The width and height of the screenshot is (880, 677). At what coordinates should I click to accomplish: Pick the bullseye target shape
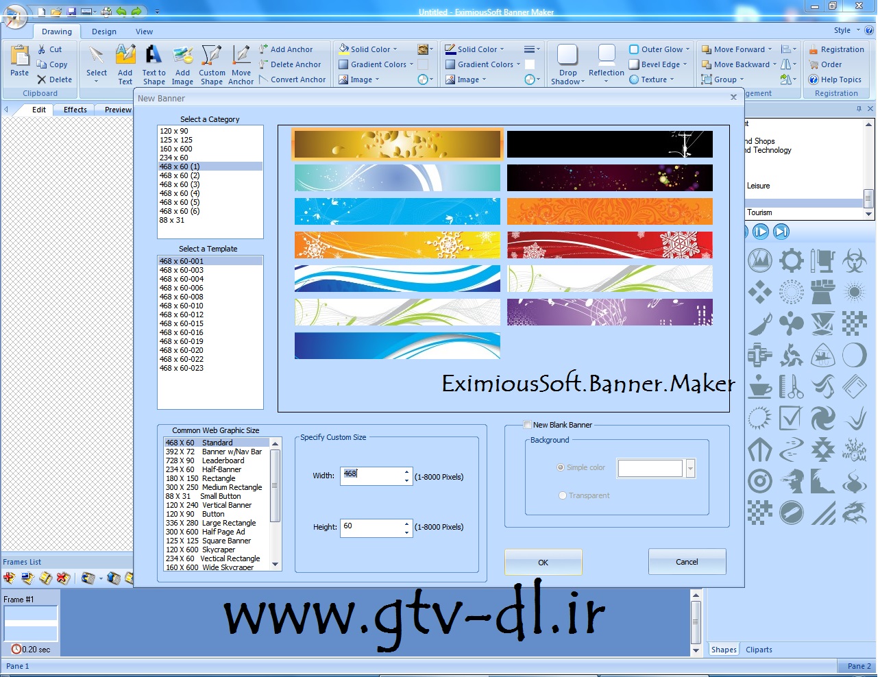coord(760,481)
